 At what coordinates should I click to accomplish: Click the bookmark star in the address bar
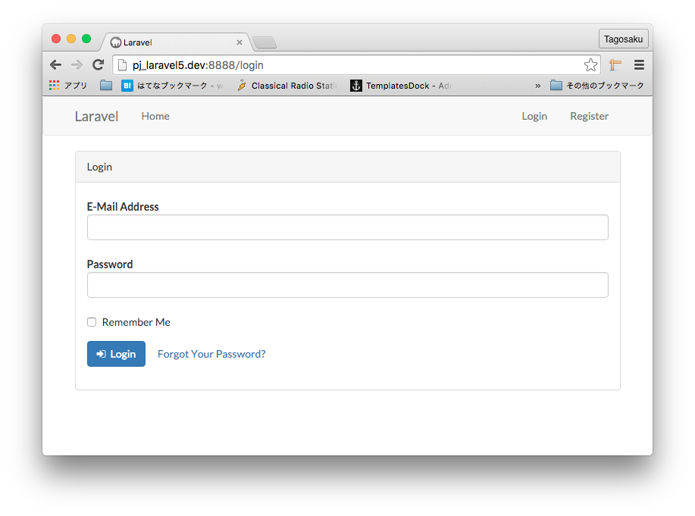pyautogui.click(x=590, y=64)
